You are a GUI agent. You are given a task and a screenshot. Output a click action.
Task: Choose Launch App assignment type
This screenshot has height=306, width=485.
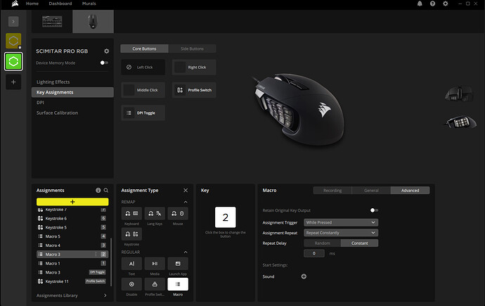click(x=178, y=264)
